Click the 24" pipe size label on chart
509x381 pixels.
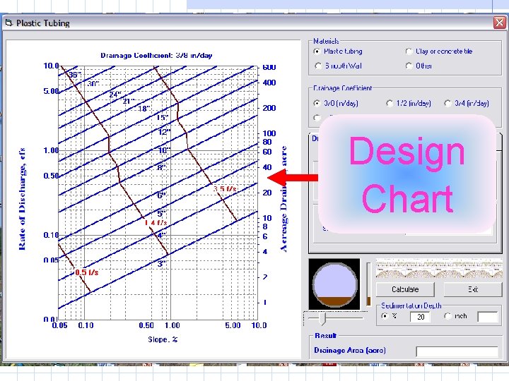point(115,95)
